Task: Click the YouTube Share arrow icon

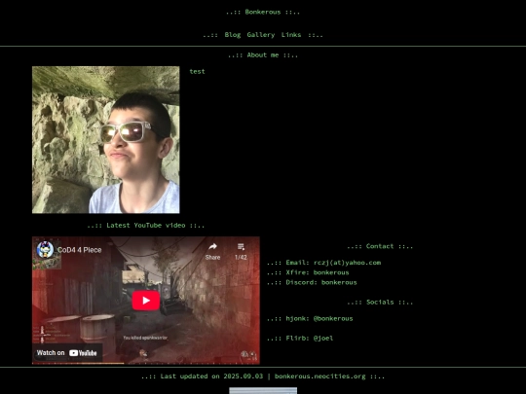Action: (212, 247)
